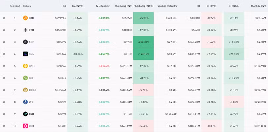
Task: Click BCH volume $768.90M
Action: 126,78
